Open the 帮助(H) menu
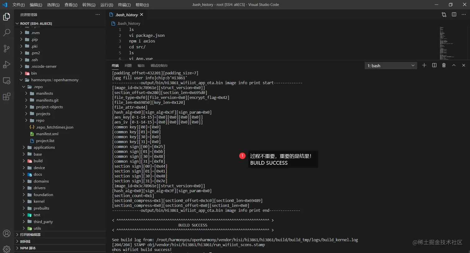 tap(142, 5)
